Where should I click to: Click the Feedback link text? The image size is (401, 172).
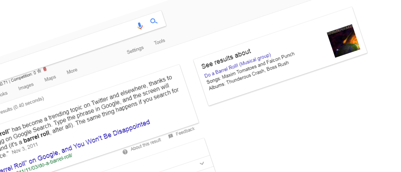[185, 132]
